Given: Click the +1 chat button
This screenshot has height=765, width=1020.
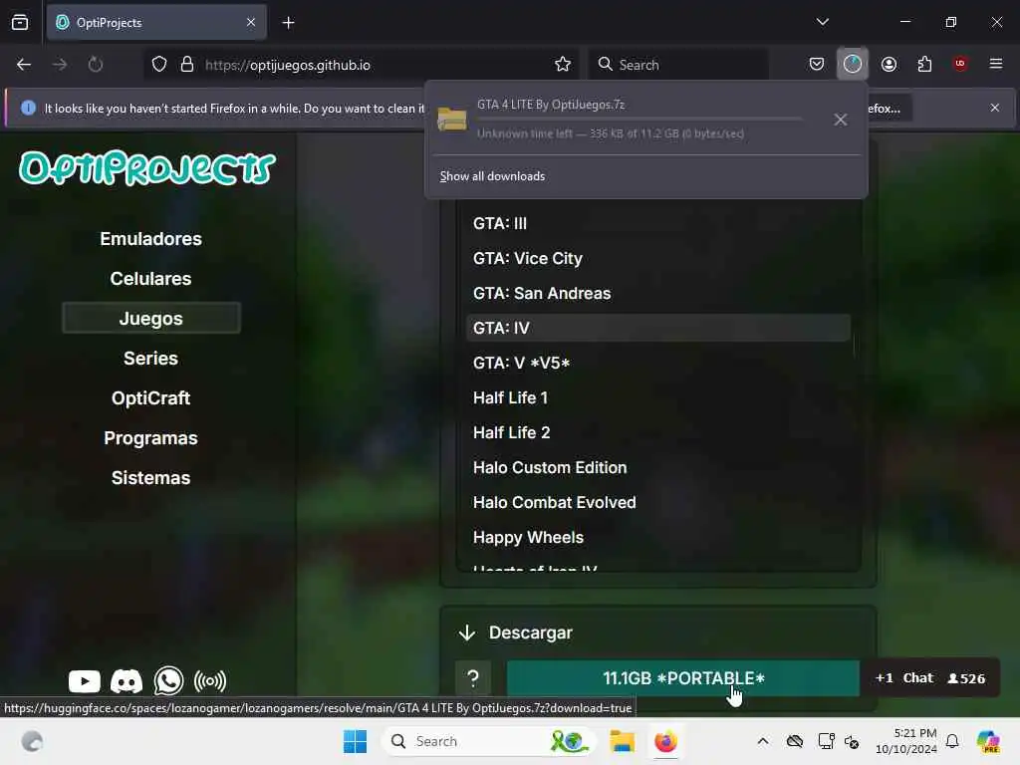Looking at the screenshot, I should pyautogui.click(x=885, y=677).
